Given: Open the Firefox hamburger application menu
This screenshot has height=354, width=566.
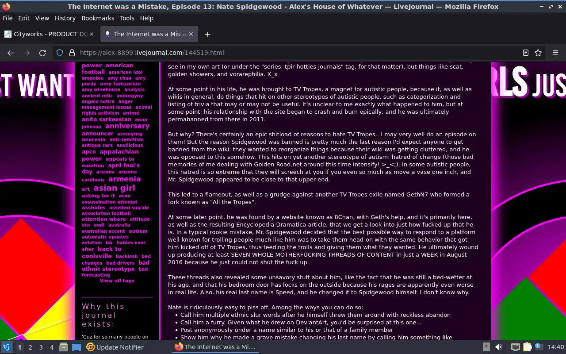Looking at the screenshot, I should (555, 53).
